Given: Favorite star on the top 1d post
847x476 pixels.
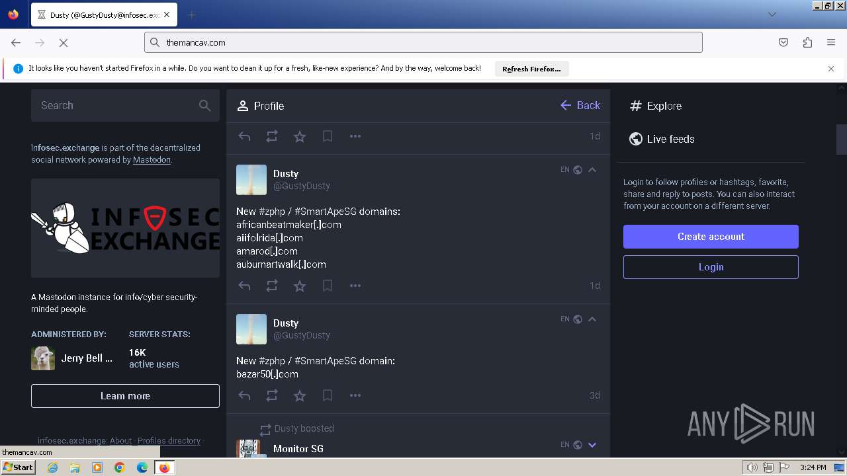Looking at the screenshot, I should [x=300, y=136].
